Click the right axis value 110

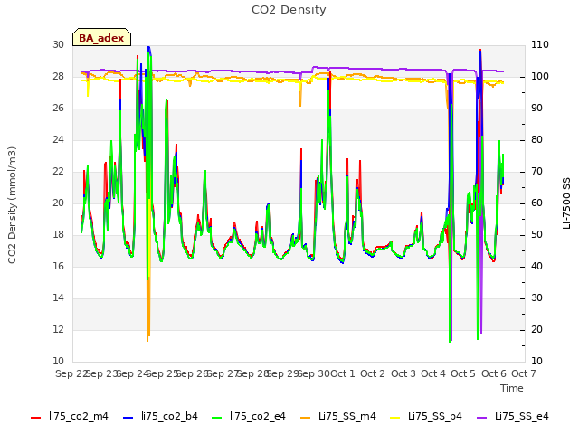[540, 45]
